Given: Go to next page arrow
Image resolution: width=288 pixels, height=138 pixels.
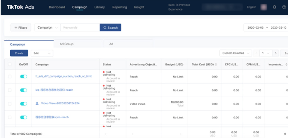Looking at the screenshot, I should point(275,53).
